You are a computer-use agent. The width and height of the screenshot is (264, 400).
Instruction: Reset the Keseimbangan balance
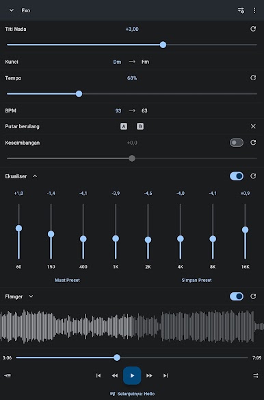pos(253,143)
